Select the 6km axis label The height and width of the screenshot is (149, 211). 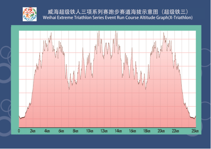tap(61, 131)
